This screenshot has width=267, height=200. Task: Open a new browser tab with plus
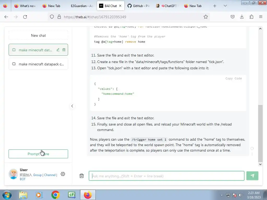pyautogui.click(x=215, y=6)
